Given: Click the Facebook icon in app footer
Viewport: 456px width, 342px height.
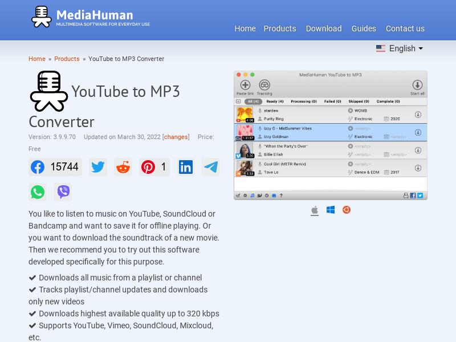Looking at the screenshot, I should (x=413, y=196).
